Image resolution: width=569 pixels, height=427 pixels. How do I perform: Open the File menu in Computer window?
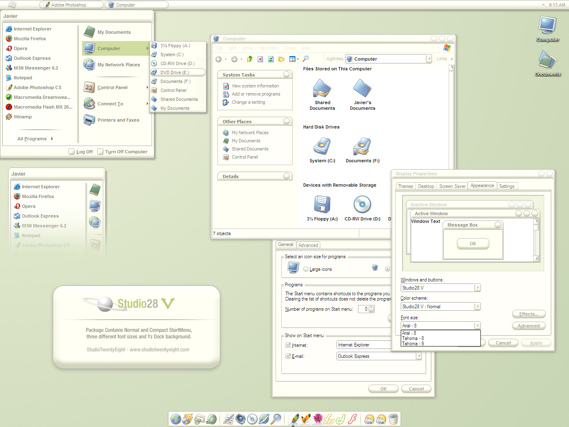[x=219, y=48]
